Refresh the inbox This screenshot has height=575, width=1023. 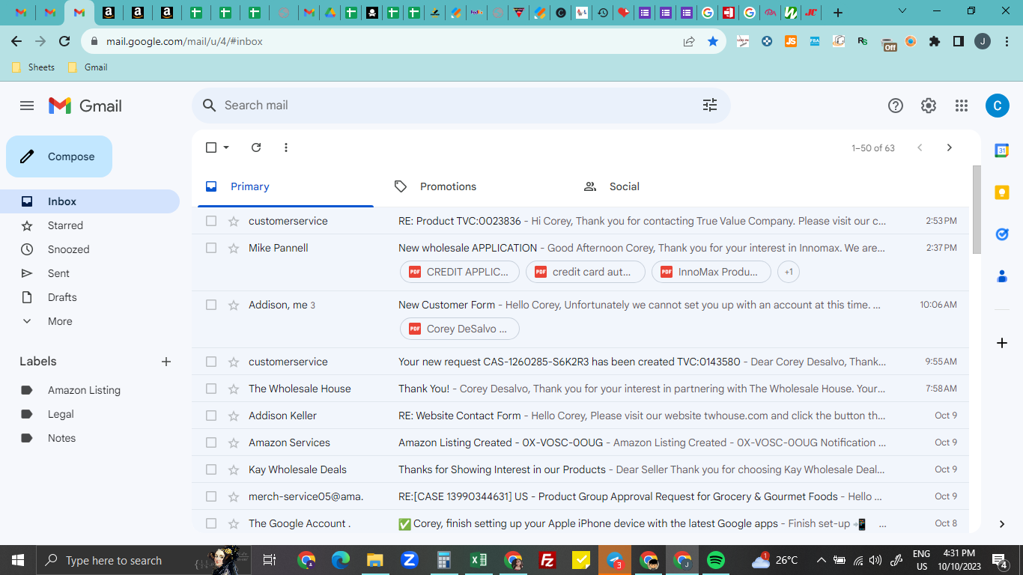tap(256, 147)
